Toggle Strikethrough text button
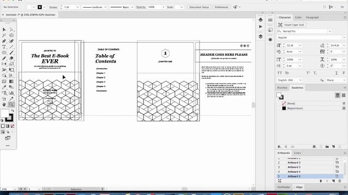Image resolution: width=348 pixels, height=195 pixels. coord(344,73)
